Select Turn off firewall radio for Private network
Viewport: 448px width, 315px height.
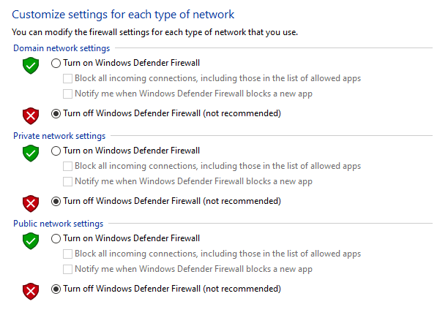tap(56, 201)
